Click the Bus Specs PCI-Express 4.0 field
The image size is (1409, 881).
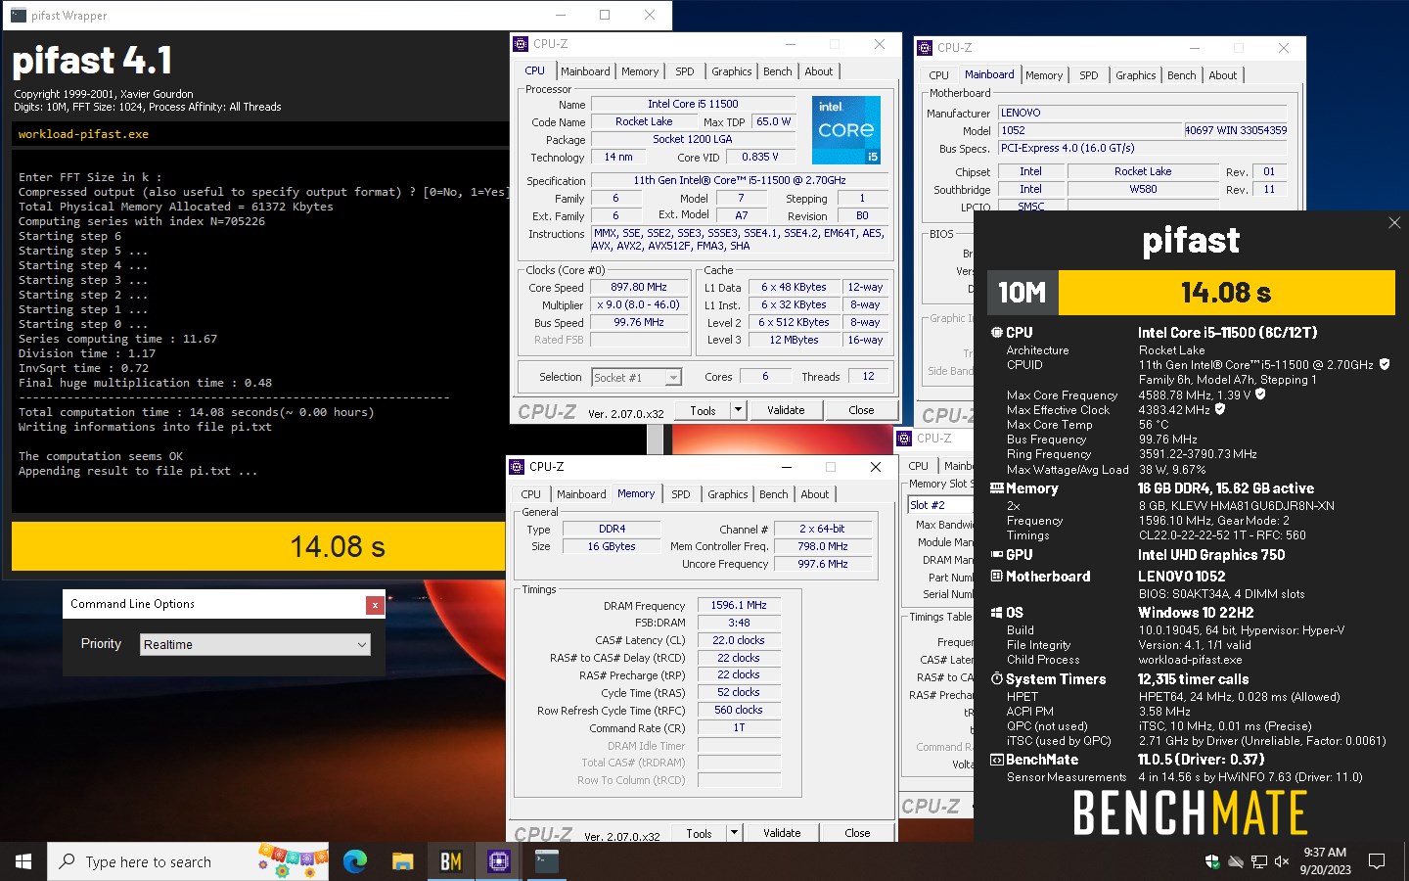(x=1143, y=148)
